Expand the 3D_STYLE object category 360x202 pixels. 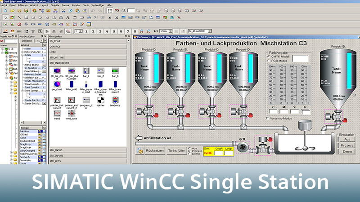[x=88, y=41]
